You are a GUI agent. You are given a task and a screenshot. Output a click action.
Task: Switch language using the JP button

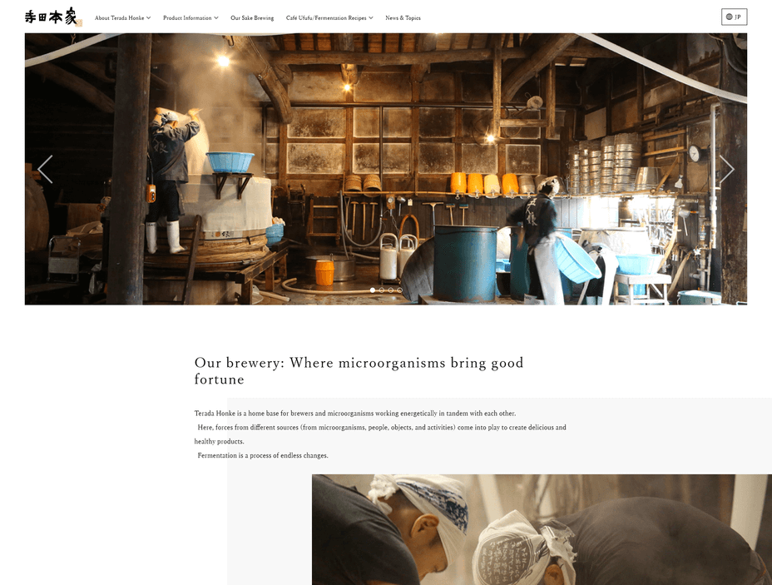[734, 17]
